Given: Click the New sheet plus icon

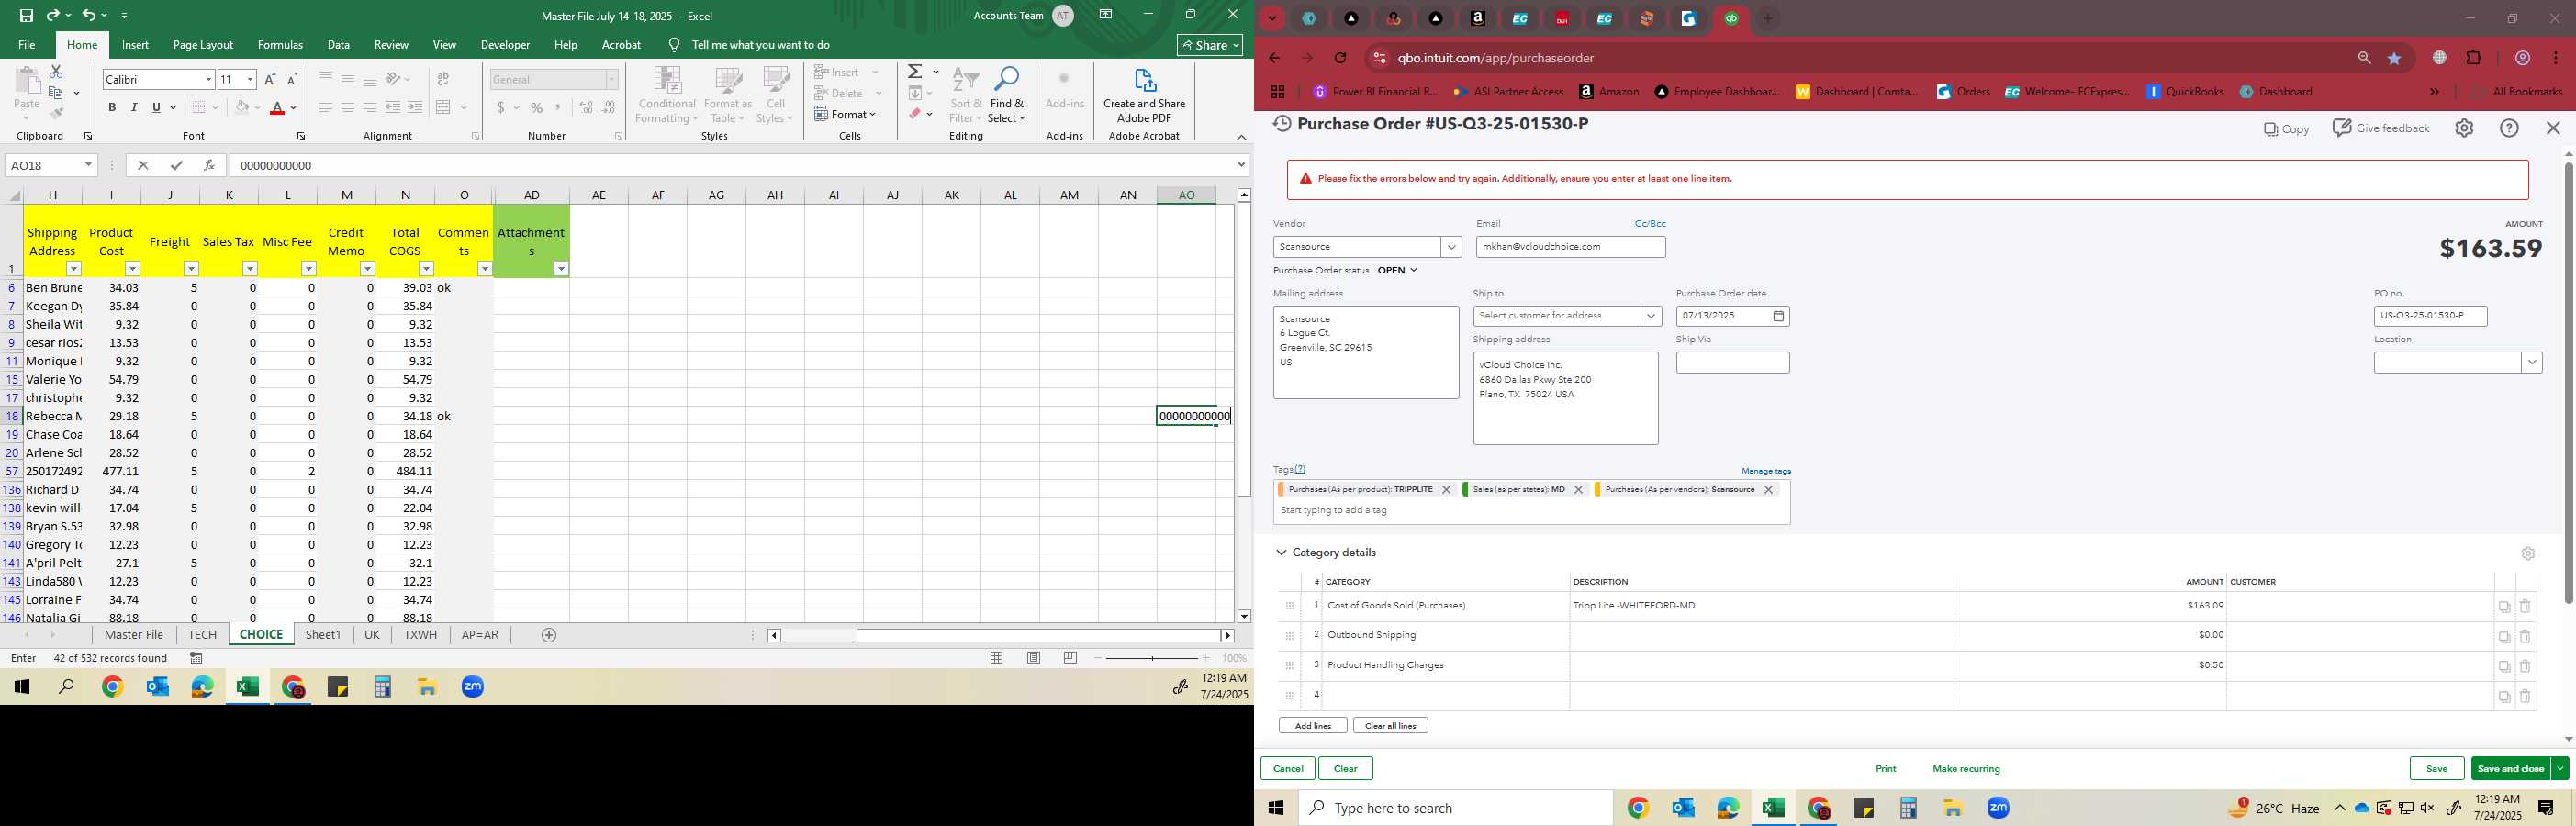Looking at the screenshot, I should tap(548, 635).
